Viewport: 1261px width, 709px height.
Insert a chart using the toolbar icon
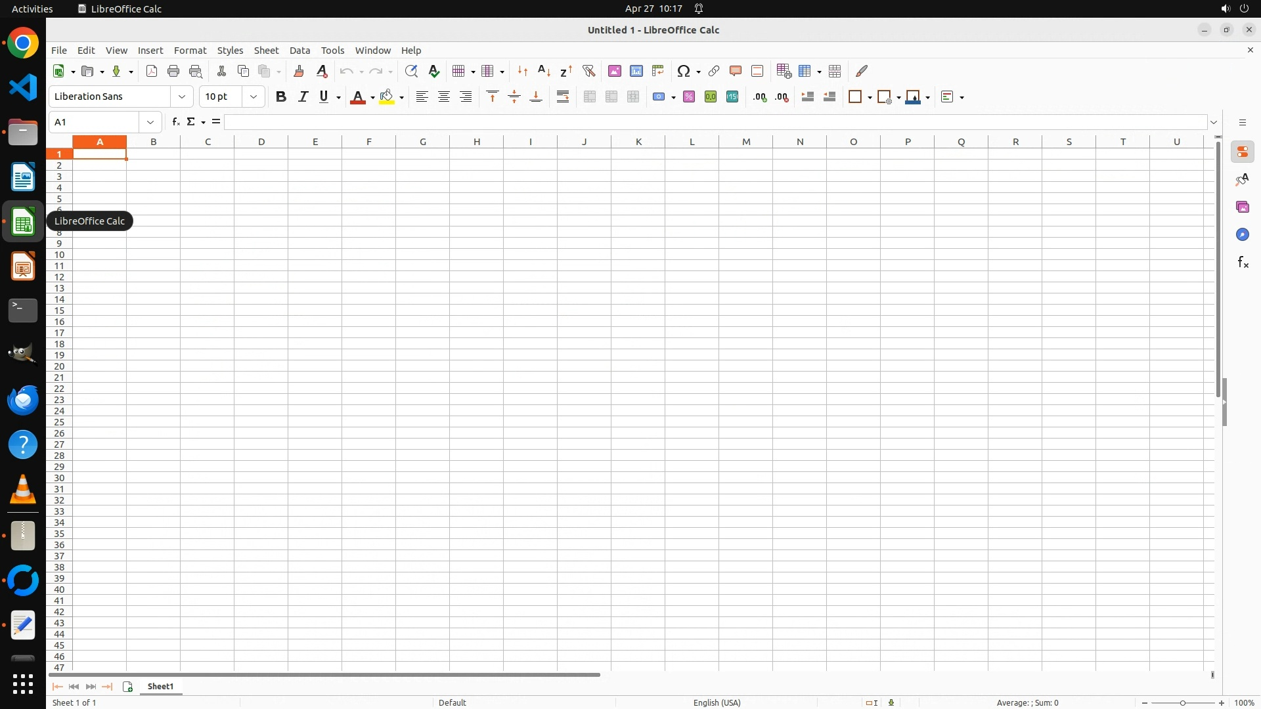click(636, 71)
